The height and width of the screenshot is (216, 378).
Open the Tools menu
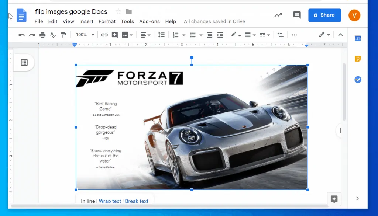click(127, 21)
